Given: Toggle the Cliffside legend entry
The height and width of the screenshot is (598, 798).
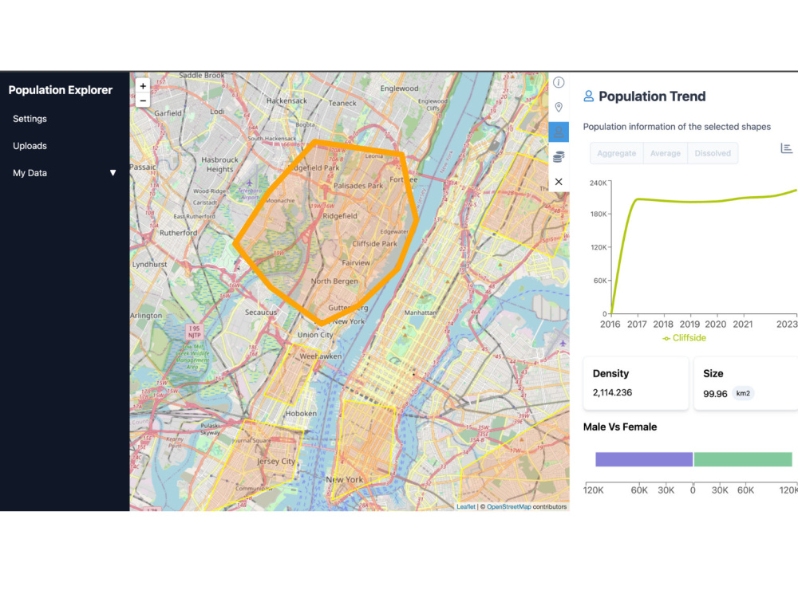Looking at the screenshot, I should click(684, 338).
